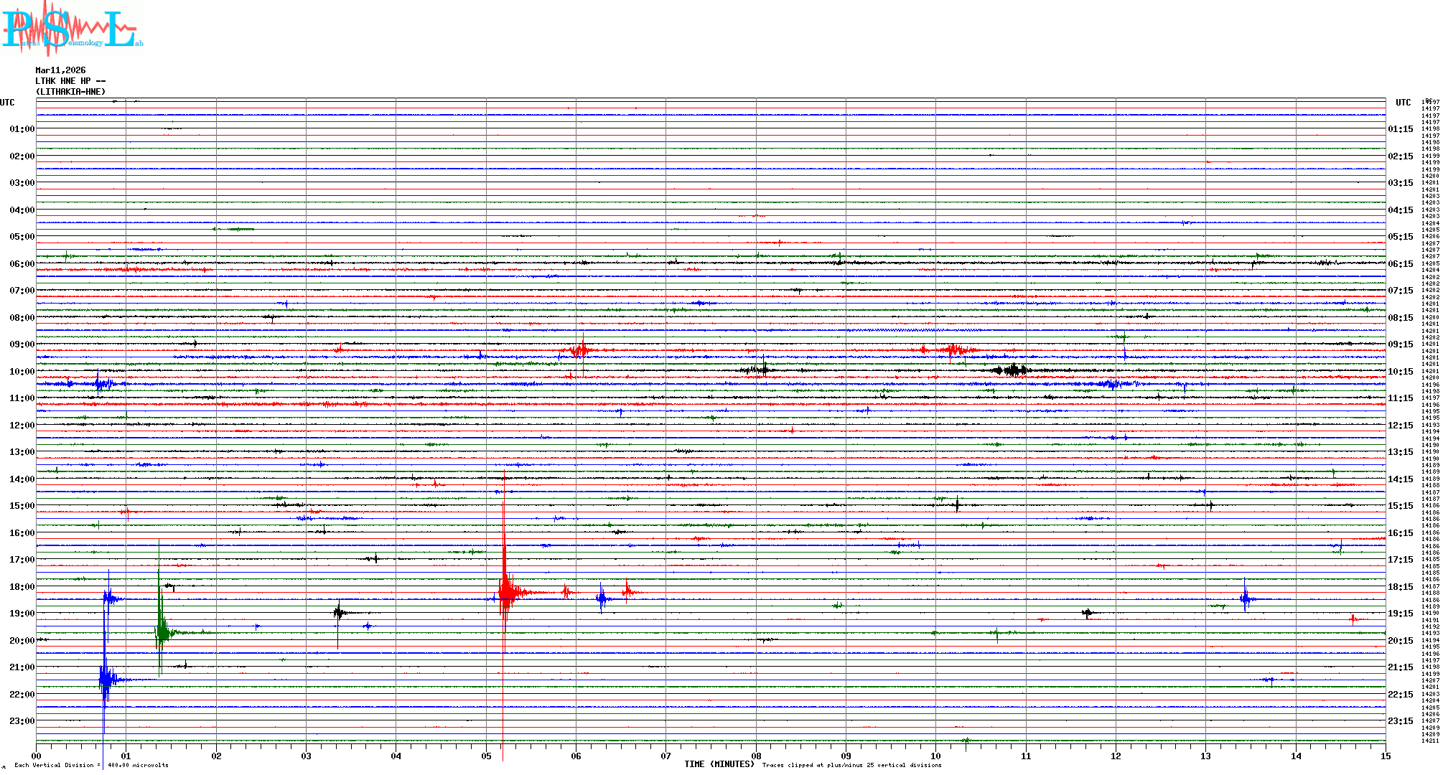Click the 09:15 time label on right
The width and height of the screenshot is (1443, 775).
(1400, 344)
